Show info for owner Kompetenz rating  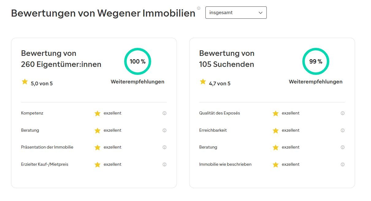coord(164,113)
